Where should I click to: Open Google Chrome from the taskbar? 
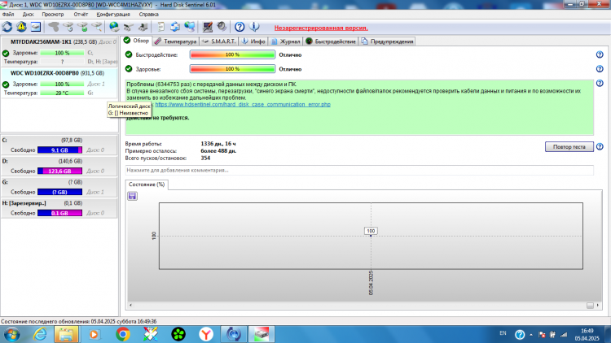point(123,334)
